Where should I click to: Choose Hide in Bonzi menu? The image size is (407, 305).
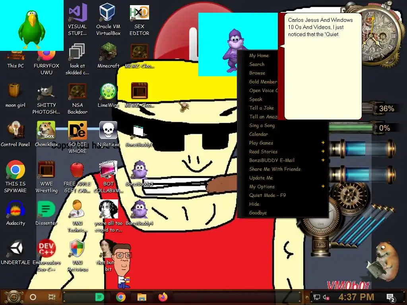[254, 204]
